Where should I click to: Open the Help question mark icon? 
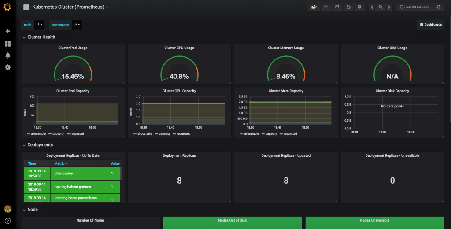pyautogui.click(x=8, y=221)
